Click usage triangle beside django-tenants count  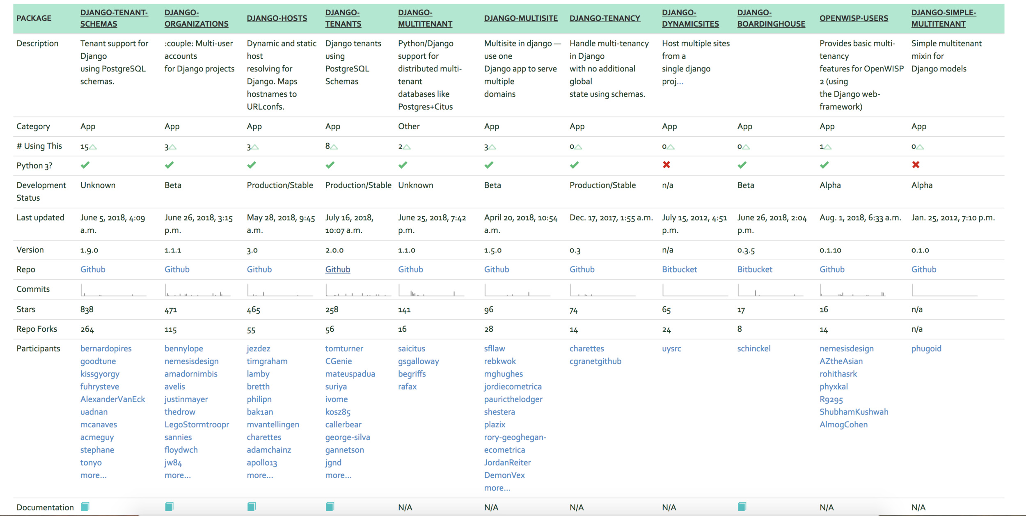(334, 147)
